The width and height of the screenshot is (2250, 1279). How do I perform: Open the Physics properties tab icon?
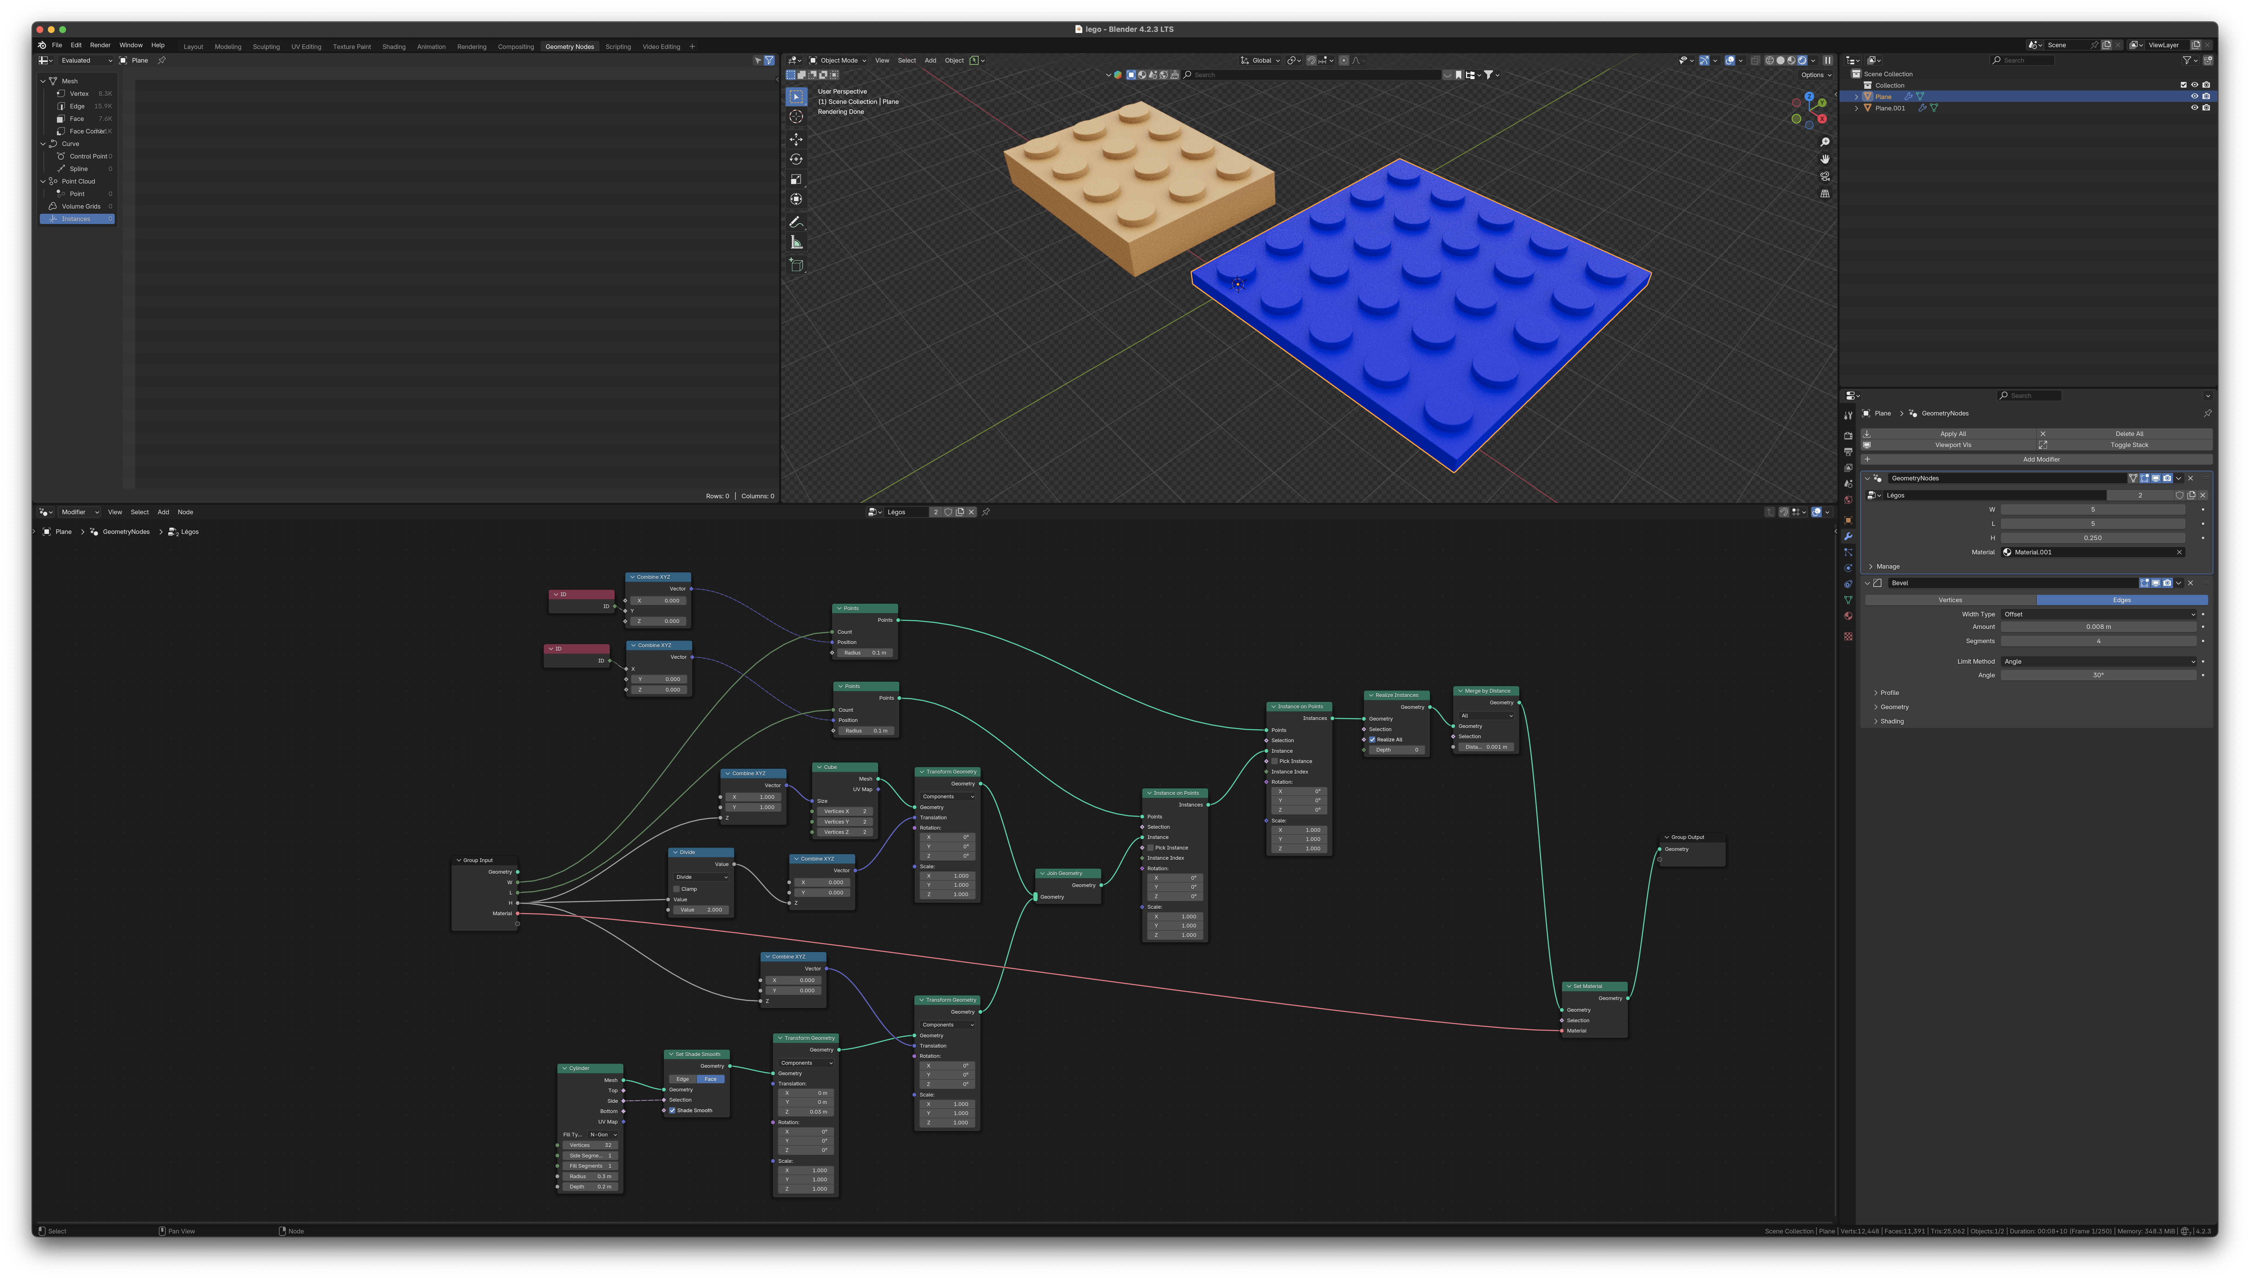coord(1849,568)
